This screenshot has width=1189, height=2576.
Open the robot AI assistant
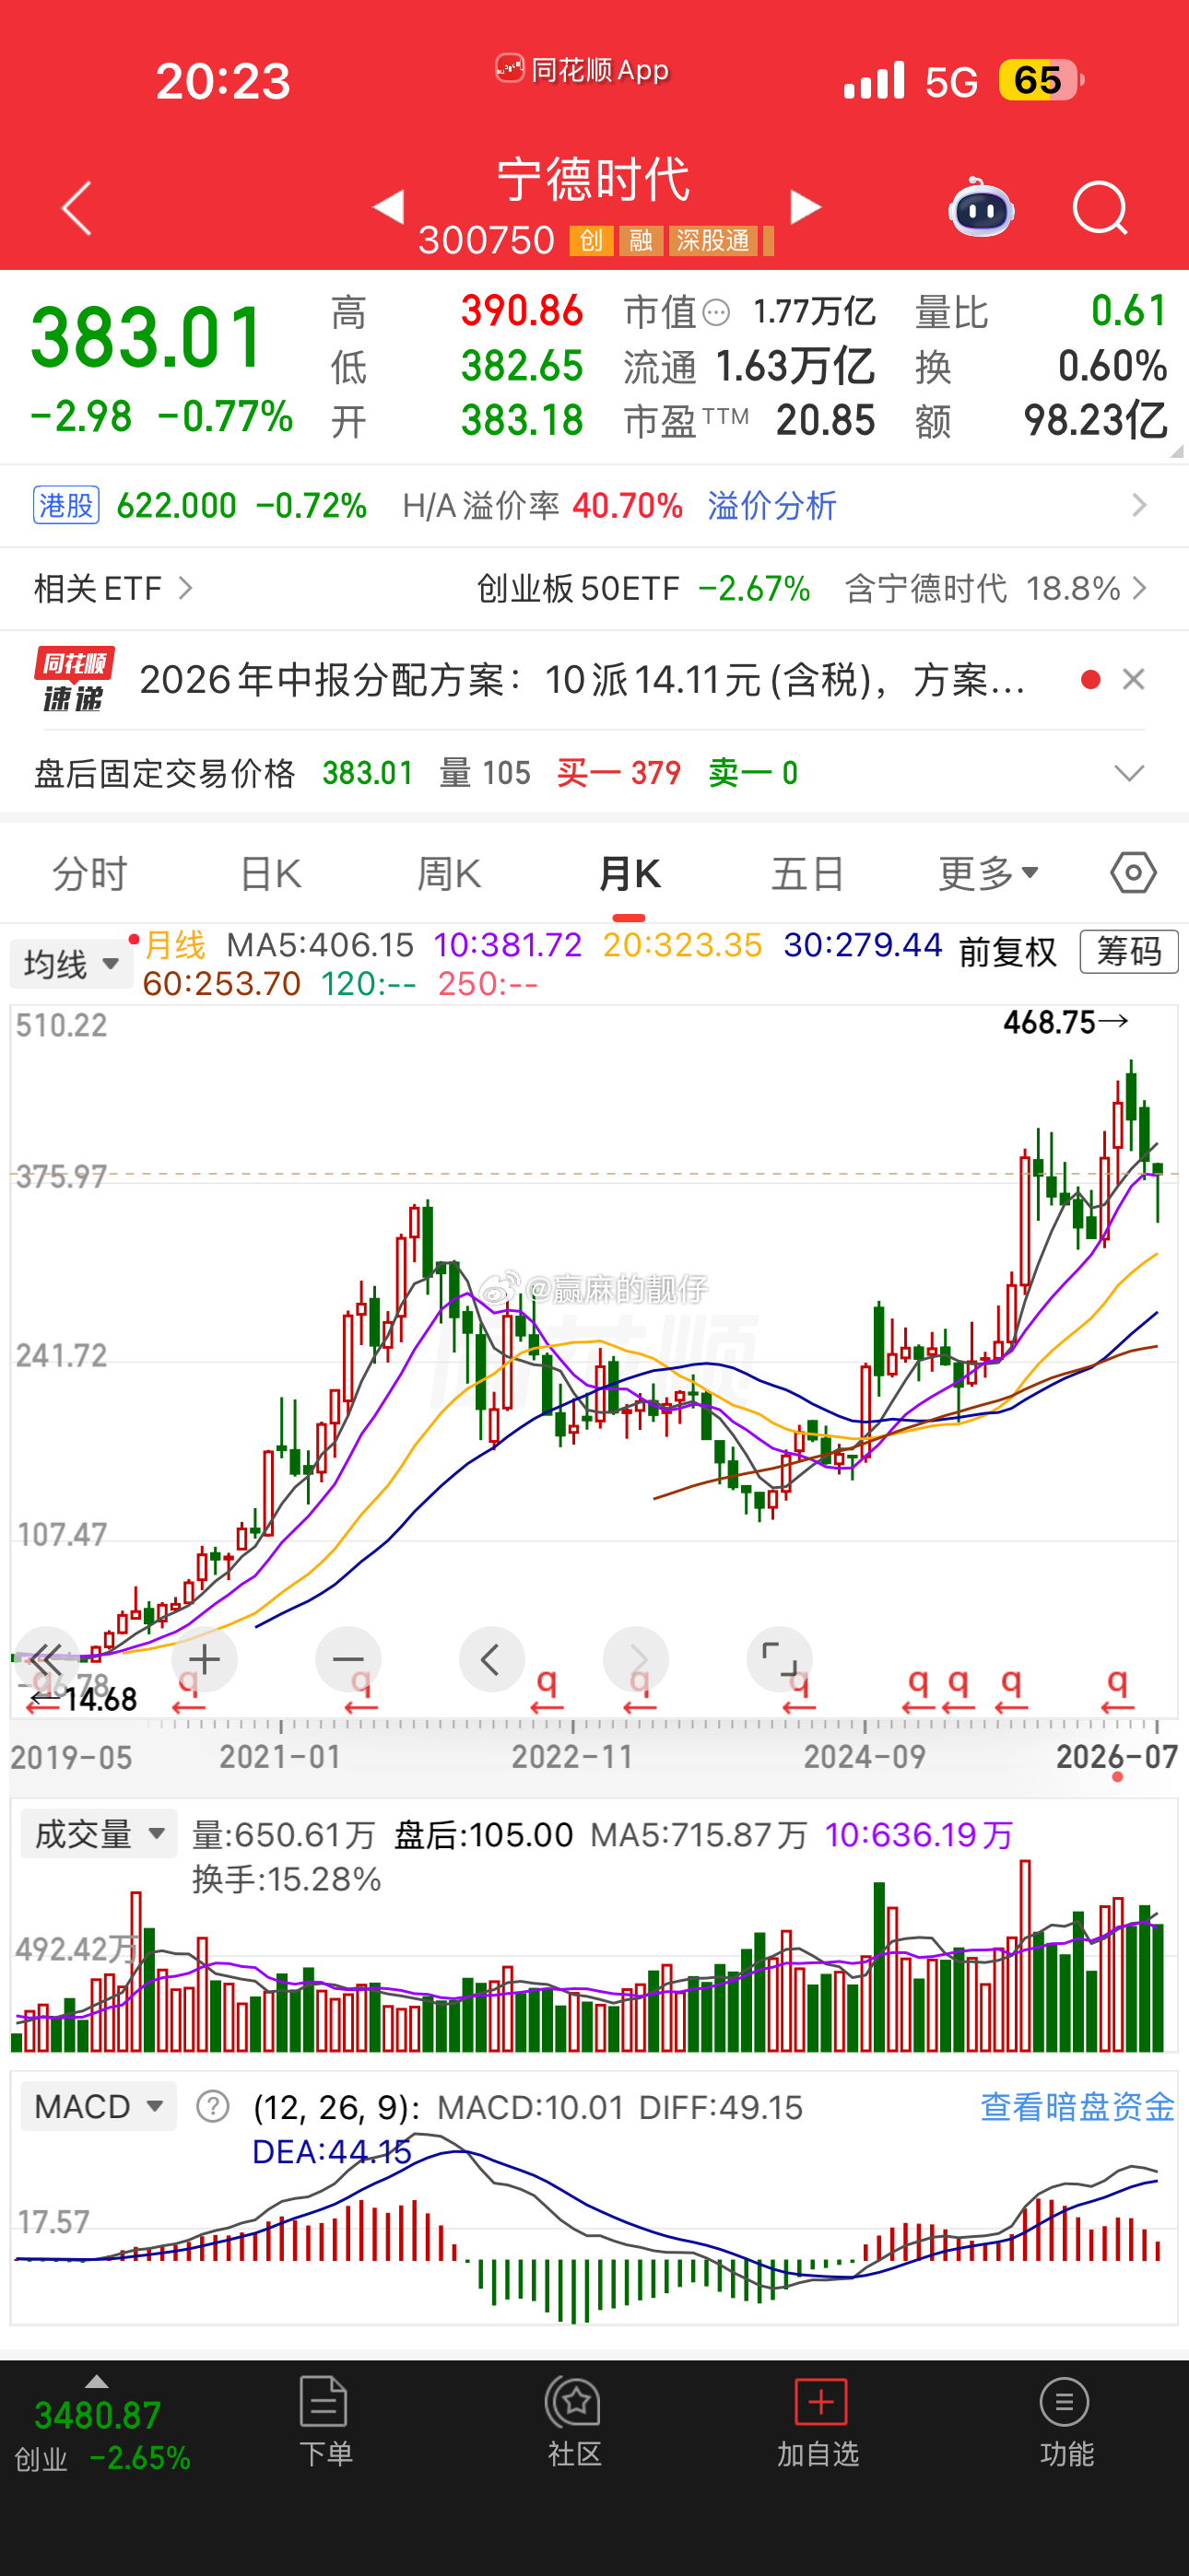pos(981,207)
